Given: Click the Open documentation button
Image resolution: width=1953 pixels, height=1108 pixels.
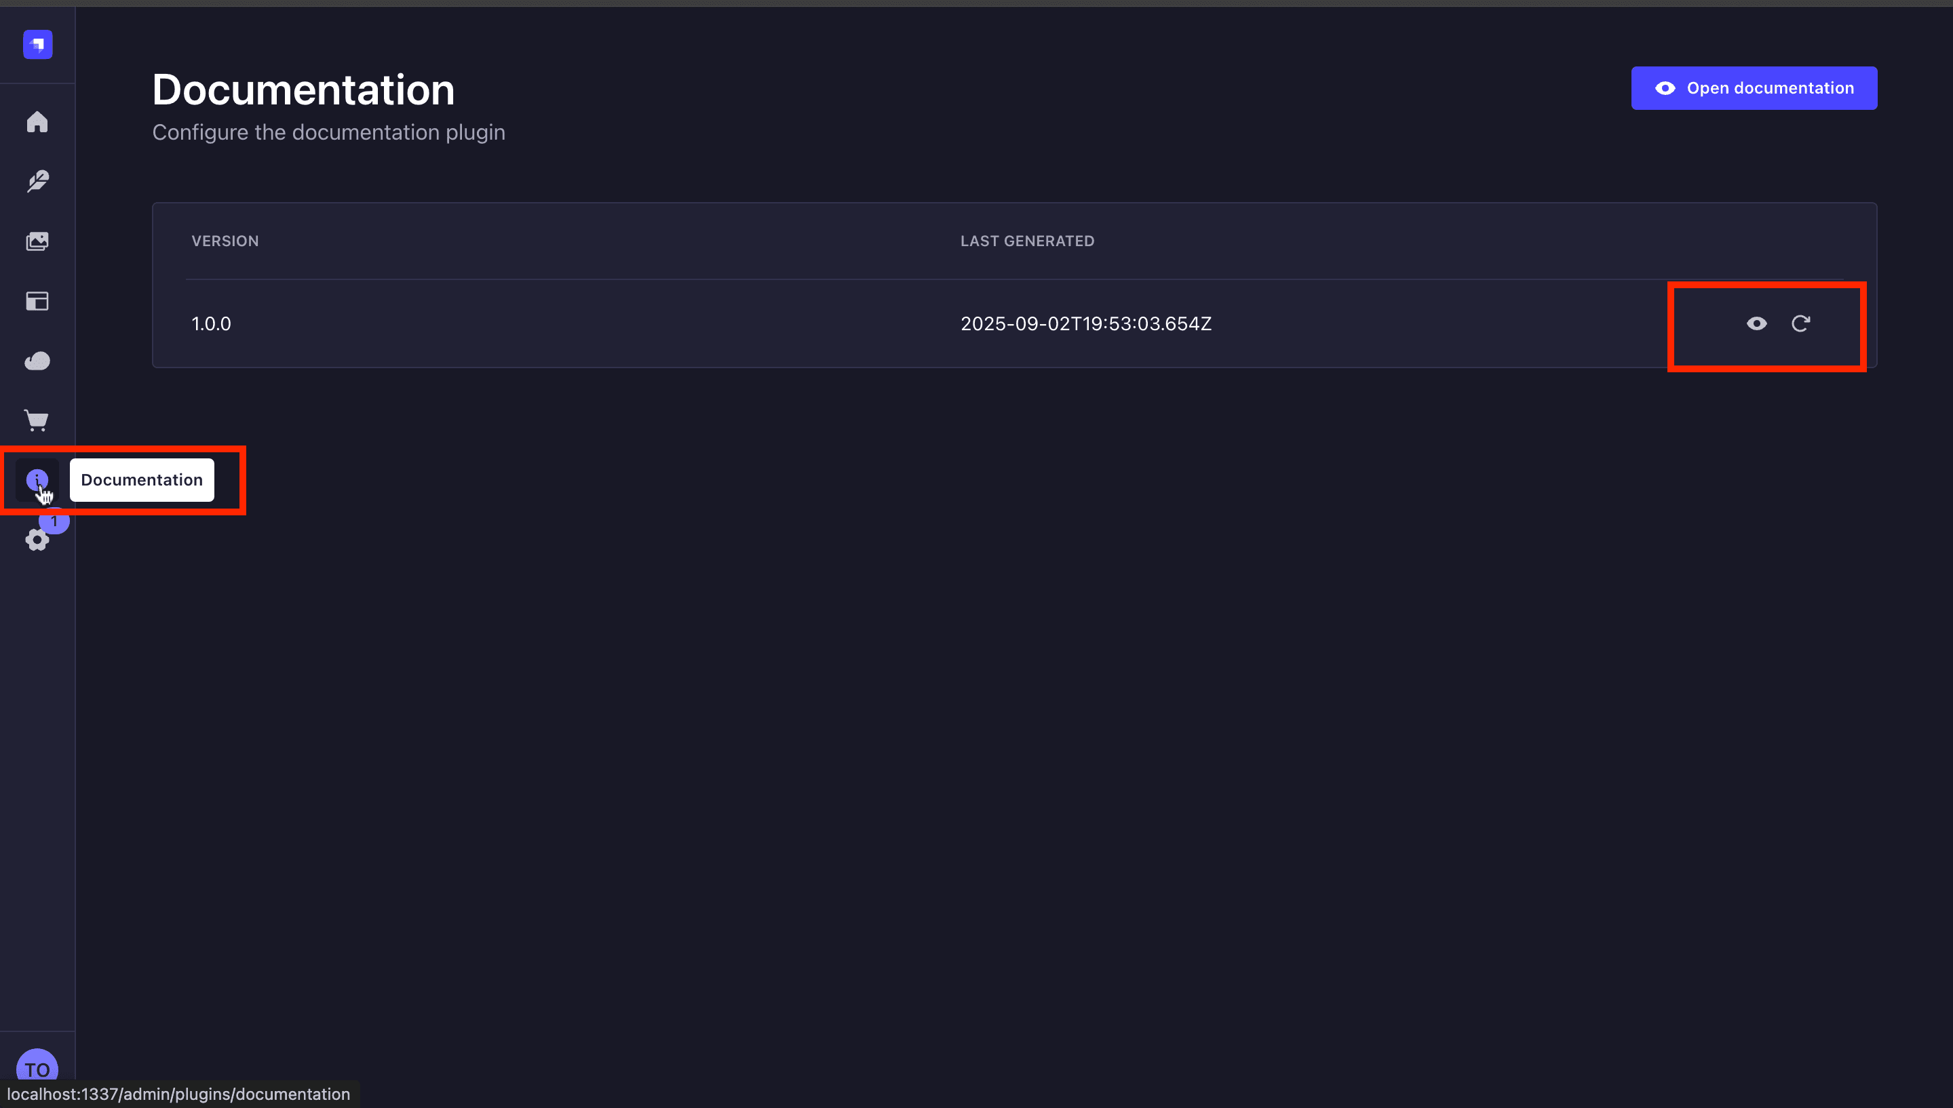Looking at the screenshot, I should pyautogui.click(x=1754, y=88).
